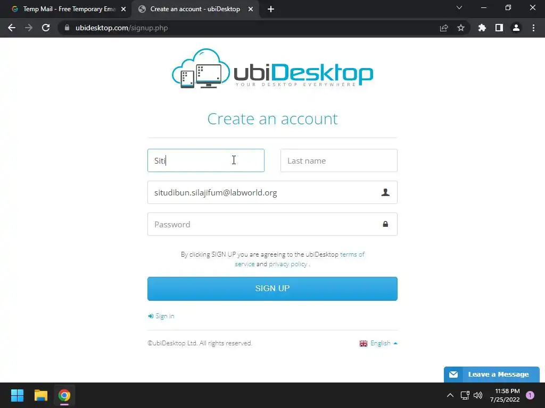545x408 pixels.
Task: Click the Create an account heading
Action: [x=272, y=118]
